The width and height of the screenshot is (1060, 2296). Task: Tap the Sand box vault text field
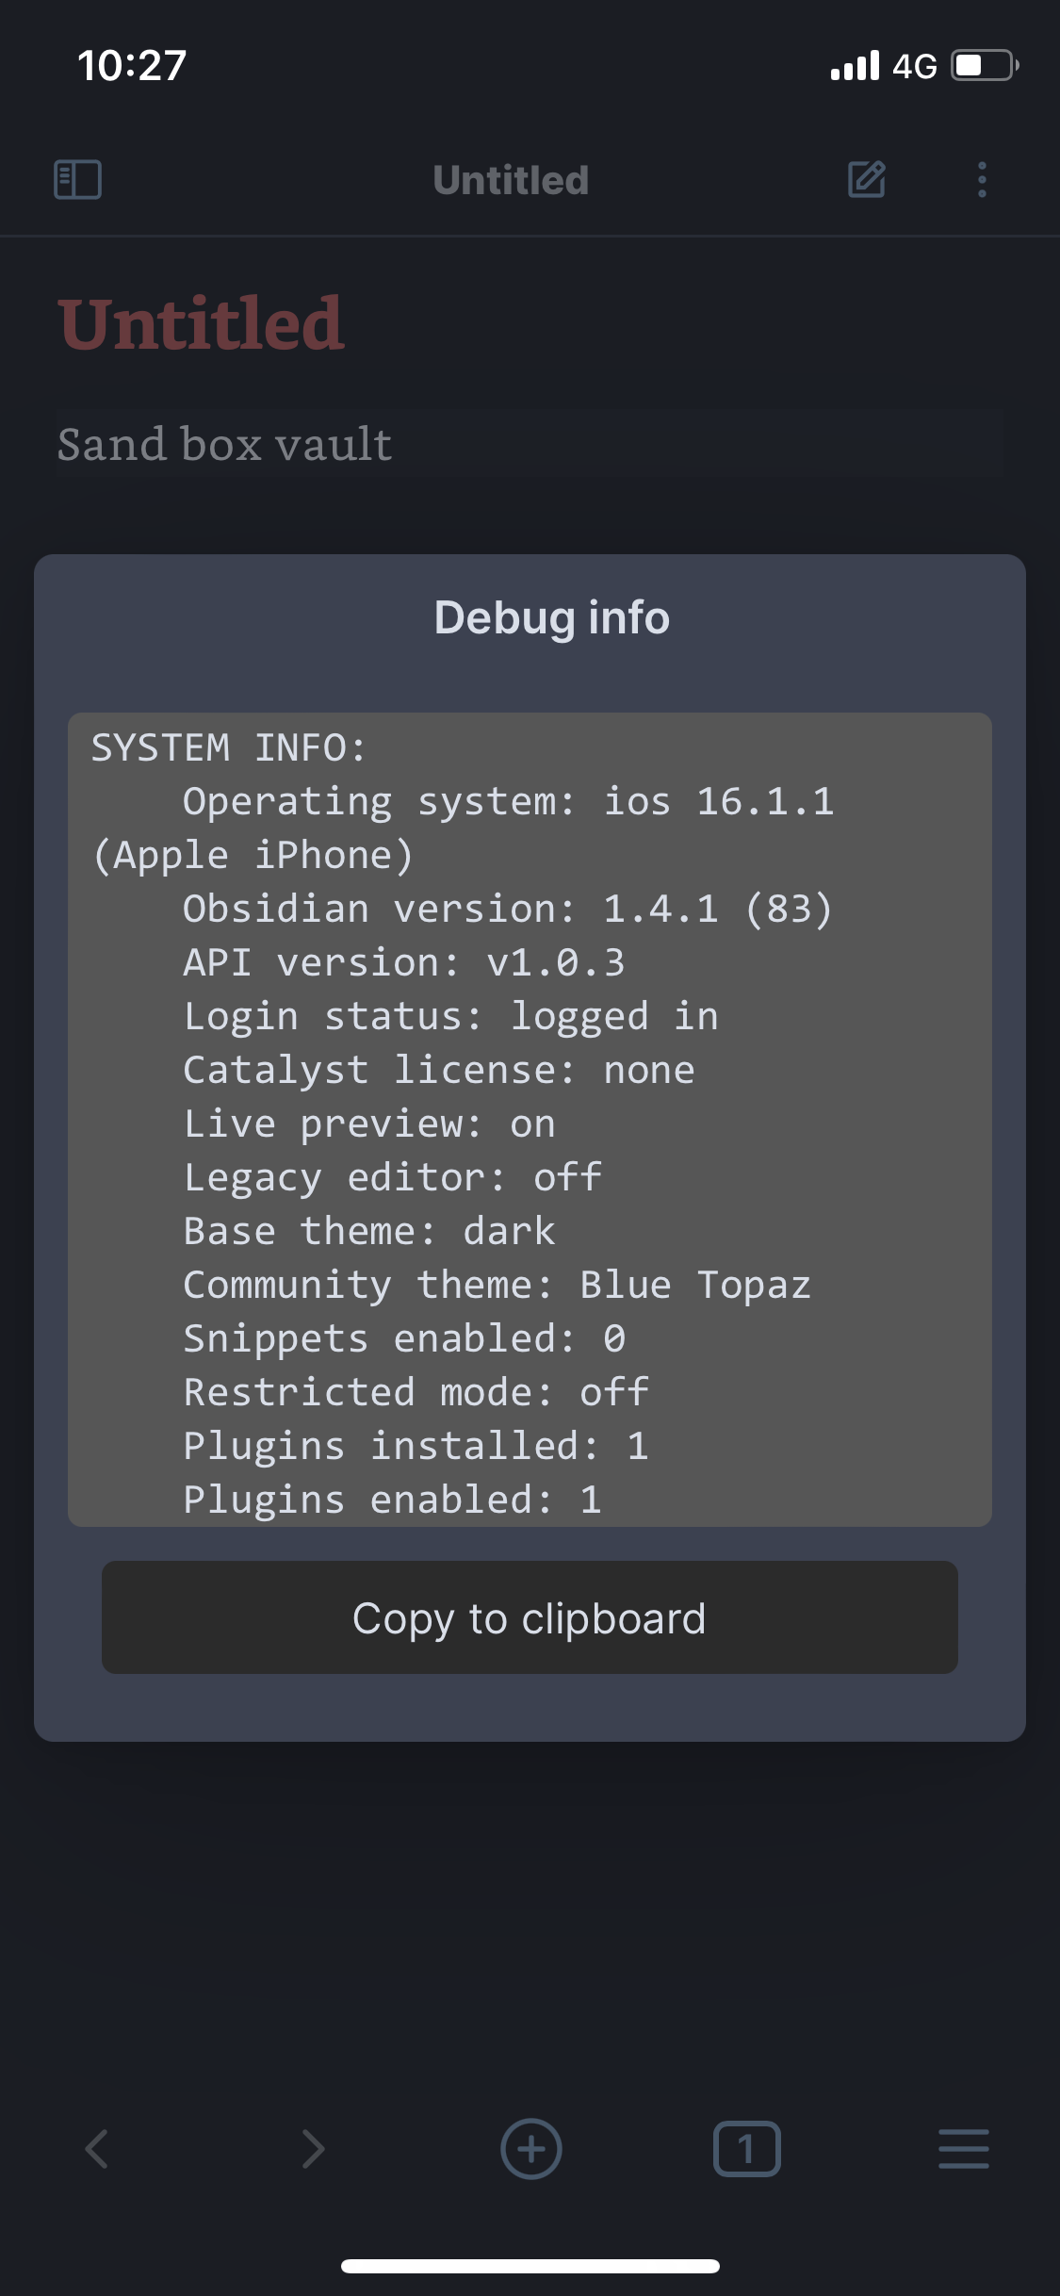225,443
